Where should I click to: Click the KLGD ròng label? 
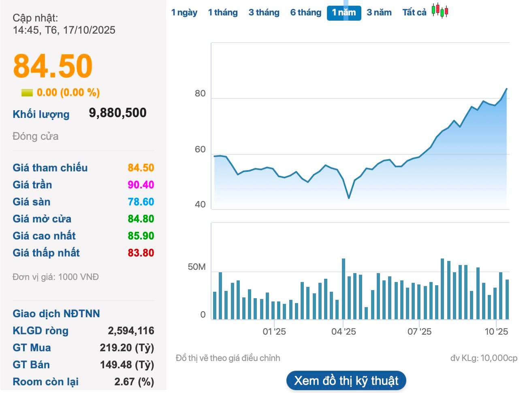(41, 331)
